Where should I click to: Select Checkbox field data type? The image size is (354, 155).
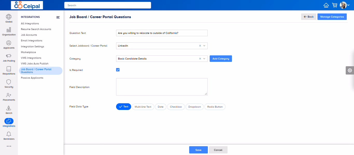click(176, 107)
